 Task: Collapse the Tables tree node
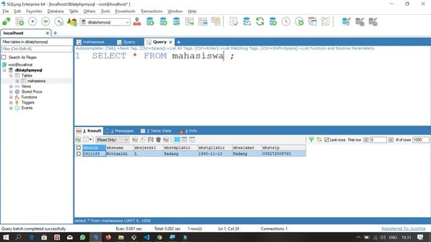(11, 75)
